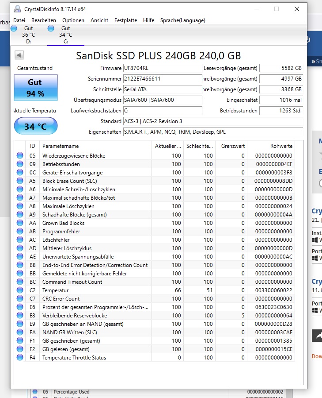The height and width of the screenshot is (398, 322).
Task: Click the Übertragungsmodus field SATA/600
Action: tap(163, 100)
